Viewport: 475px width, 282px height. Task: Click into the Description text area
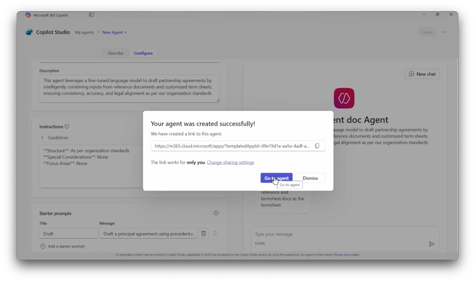[129, 89]
